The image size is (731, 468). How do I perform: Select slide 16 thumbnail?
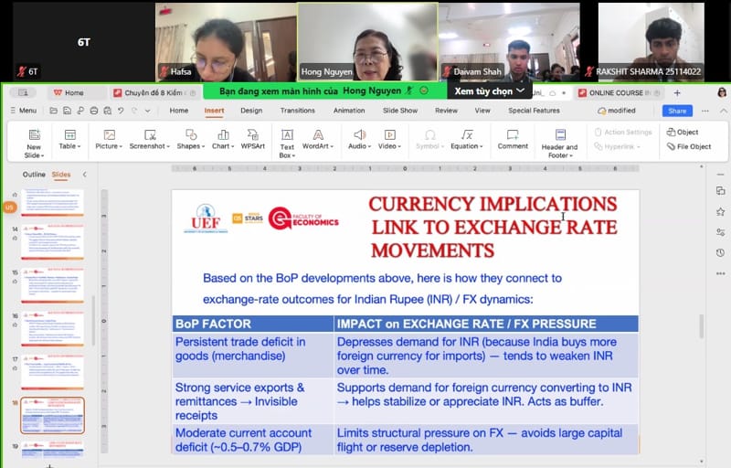click(52, 331)
